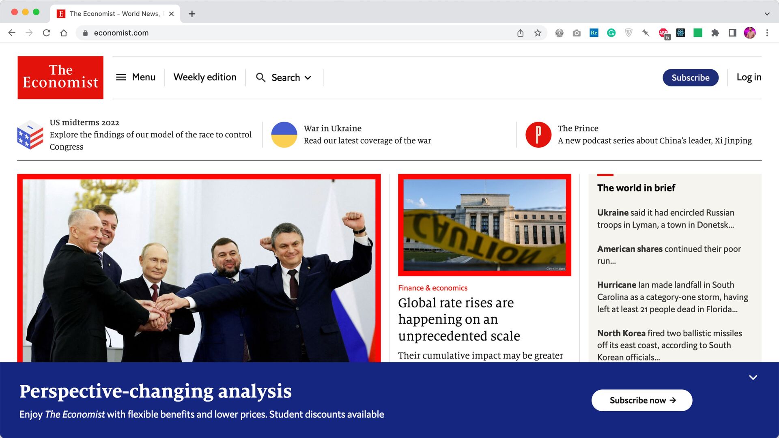Image resolution: width=779 pixels, height=438 pixels.
Task: Read the North Korea missiles brief
Action: coord(669,345)
